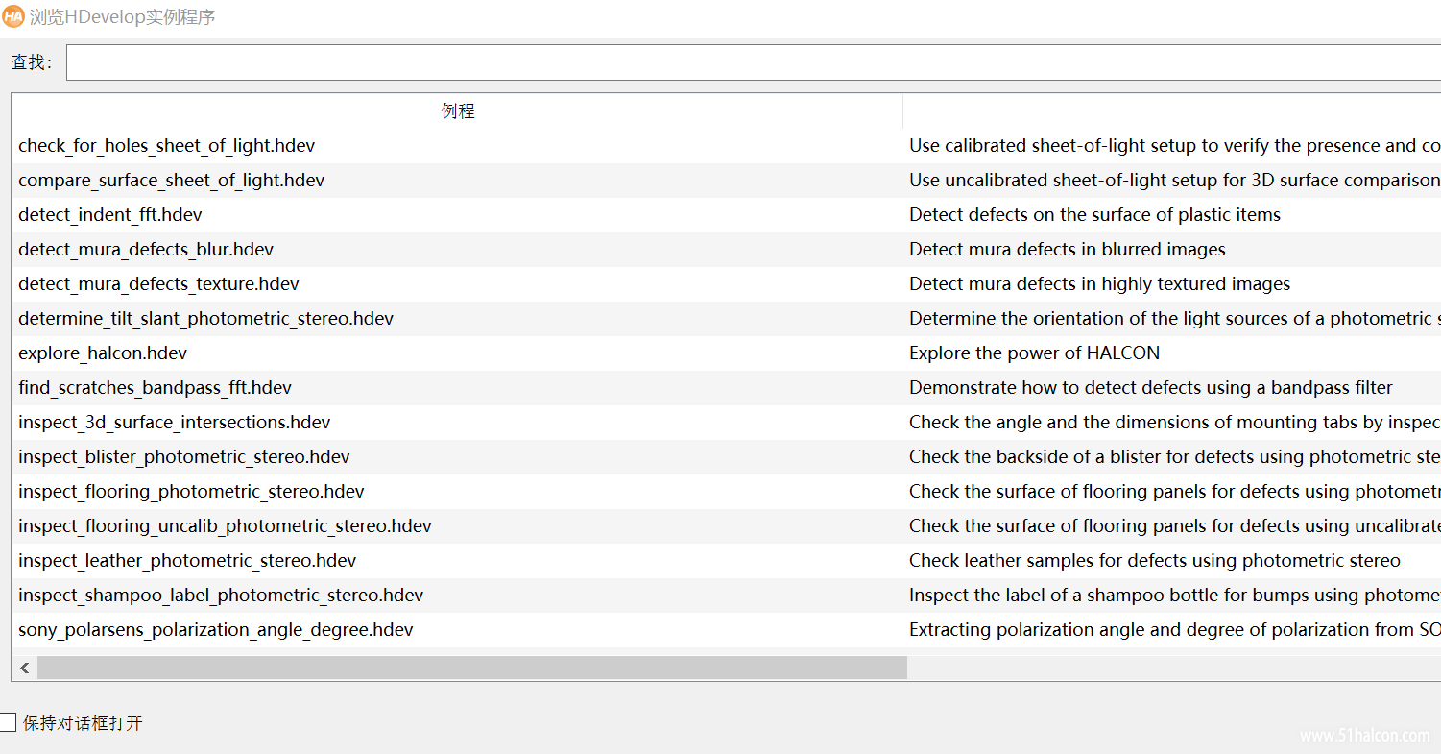Select inspect_shampoo_label_photometric_stereo.hdev
The width and height of the screenshot is (1441, 754).
tap(221, 596)
